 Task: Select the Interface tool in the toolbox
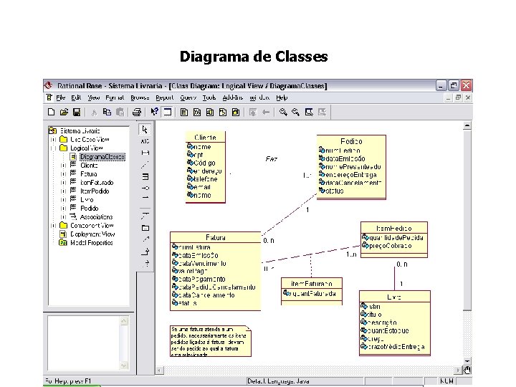[x=145, y=188]
